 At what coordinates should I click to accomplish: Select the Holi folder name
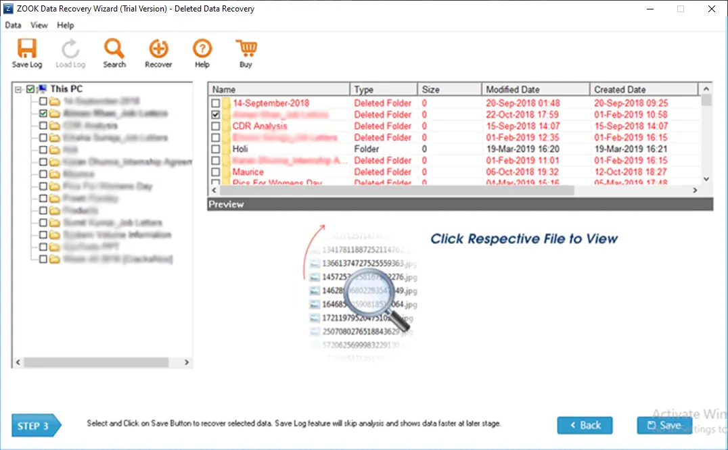click(240, 149)
